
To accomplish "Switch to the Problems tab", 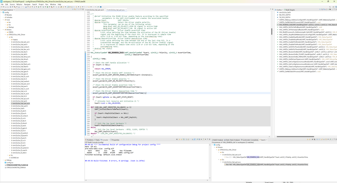I will [x=90, y=140].
